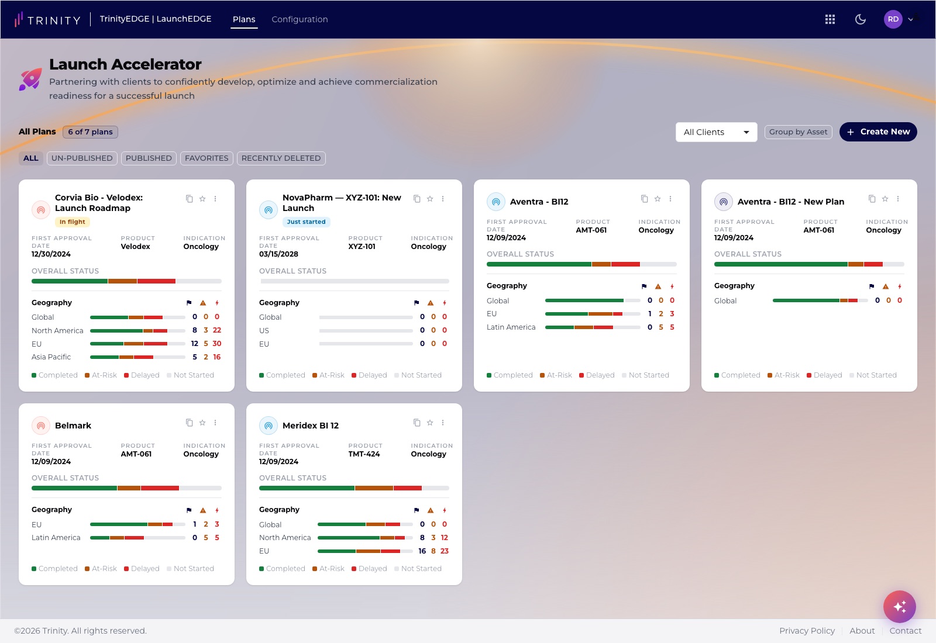Open the apps grid launcher icon
The image size is (936, 643).
coord(830,19)
